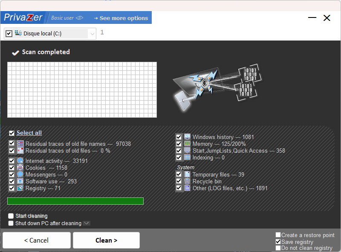Uncheck Residual traces of old files checkbox

coord(12,151)
